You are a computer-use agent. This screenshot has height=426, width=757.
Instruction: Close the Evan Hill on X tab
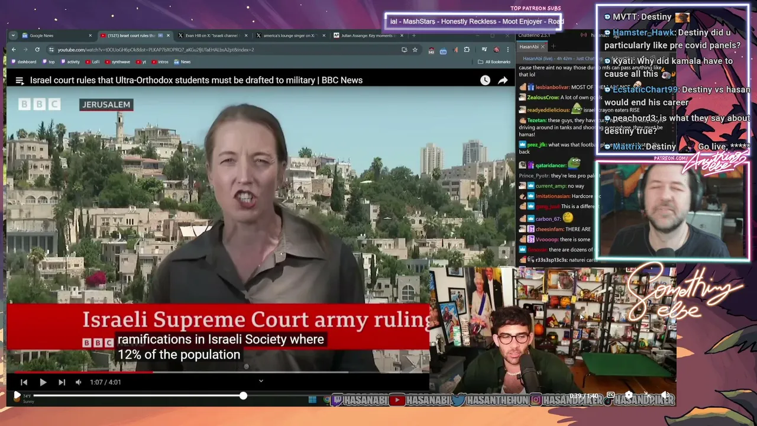246,35
